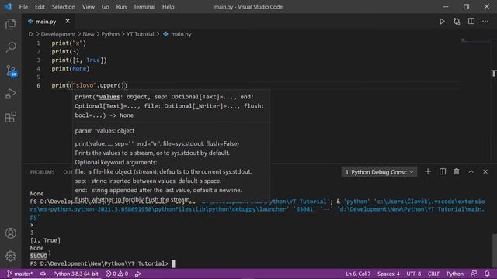Viewport: 497px width, 279px height.
Task: Click the Python breadcrumb folder
Action: pyautogui.click(x=110, y=34)
